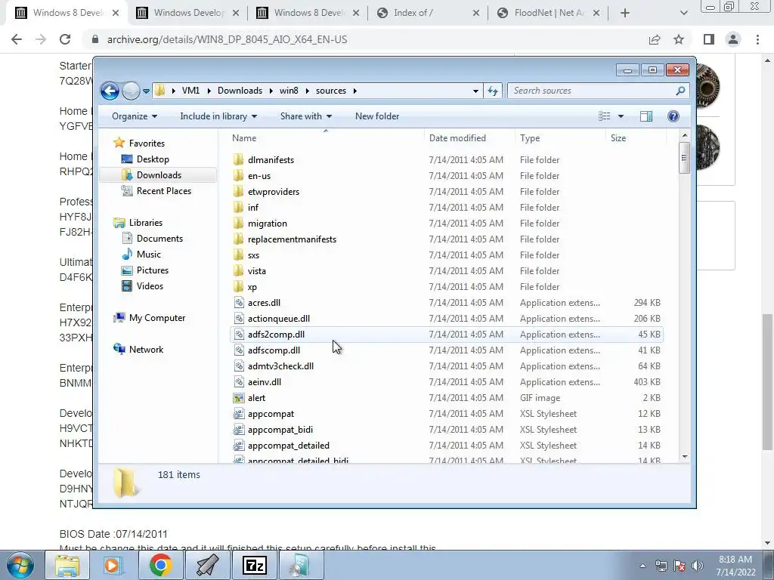774x580 pixels.
Task: Select Downloads in the address breadcrumb
Action: coord(240,91)
